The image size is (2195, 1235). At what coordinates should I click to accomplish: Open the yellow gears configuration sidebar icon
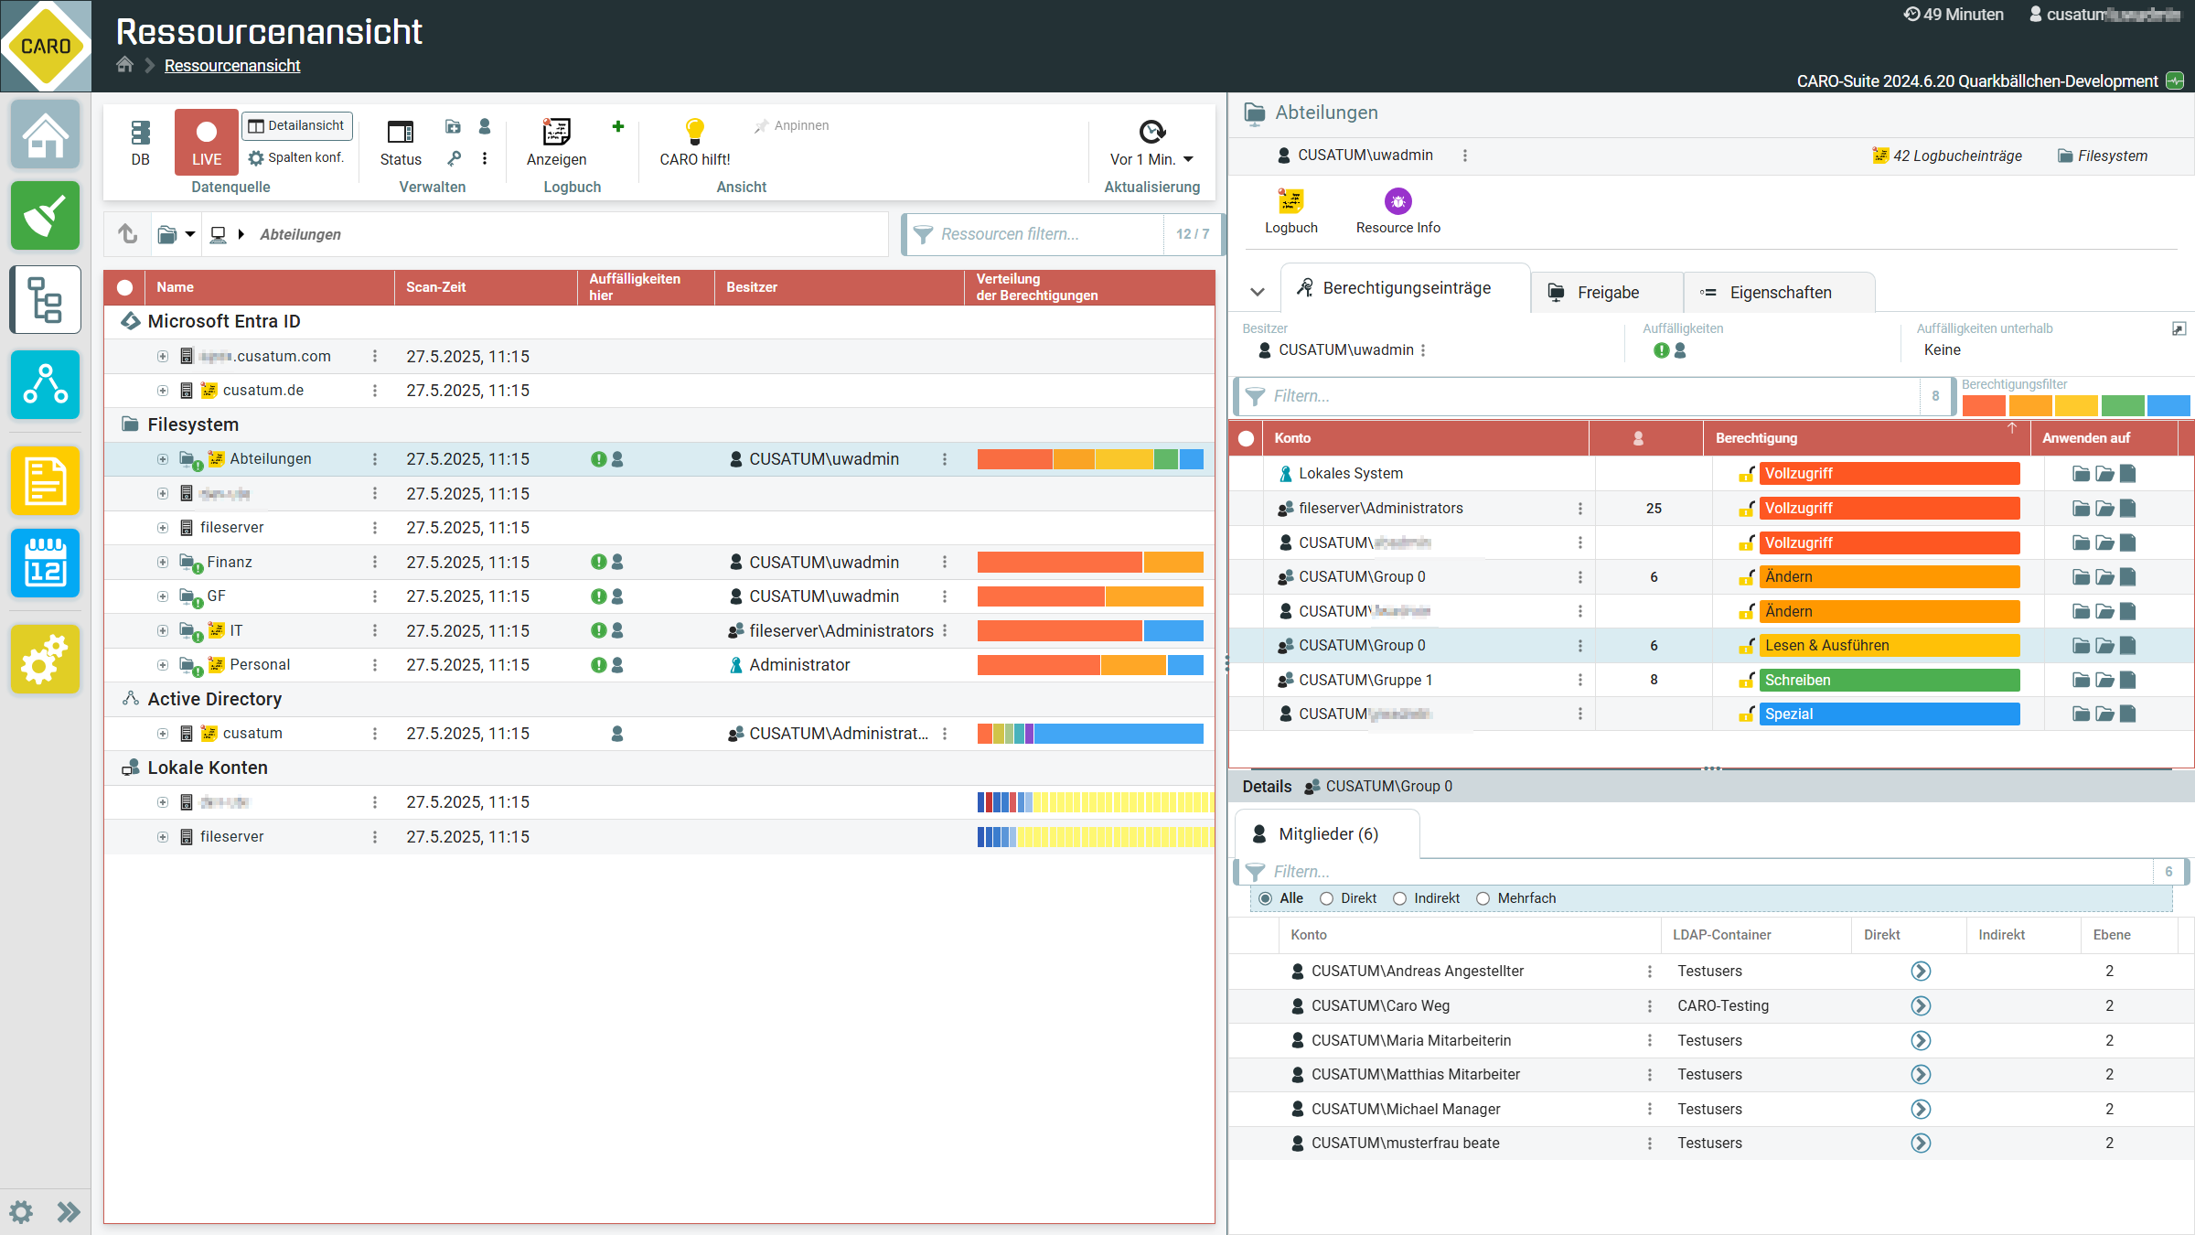(45, 660)
